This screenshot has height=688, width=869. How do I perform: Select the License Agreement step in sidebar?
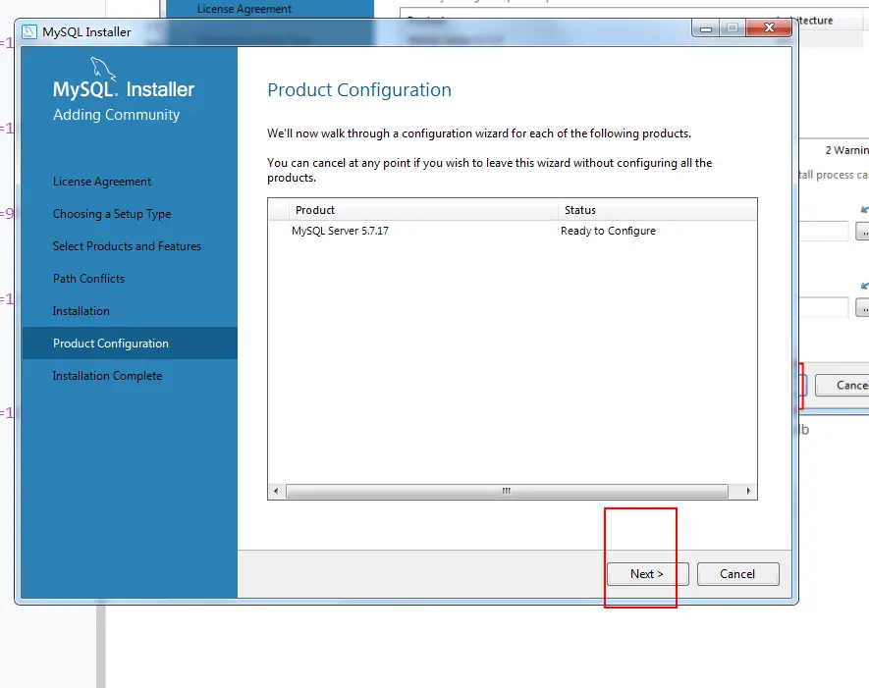[102, 182]
